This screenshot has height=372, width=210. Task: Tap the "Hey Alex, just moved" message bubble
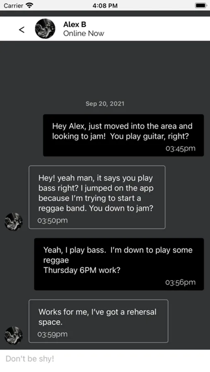123,135
